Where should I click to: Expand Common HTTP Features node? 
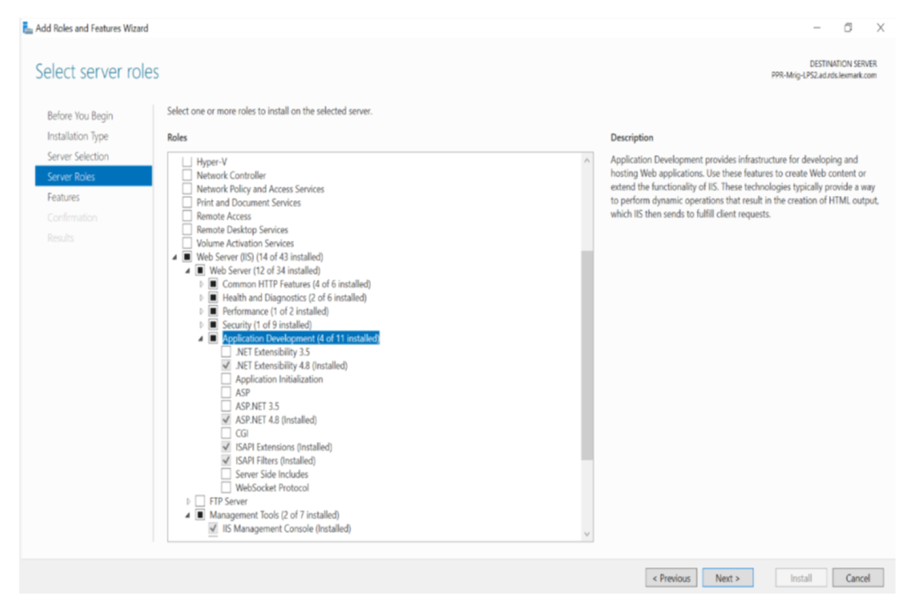tap(201, 284)
